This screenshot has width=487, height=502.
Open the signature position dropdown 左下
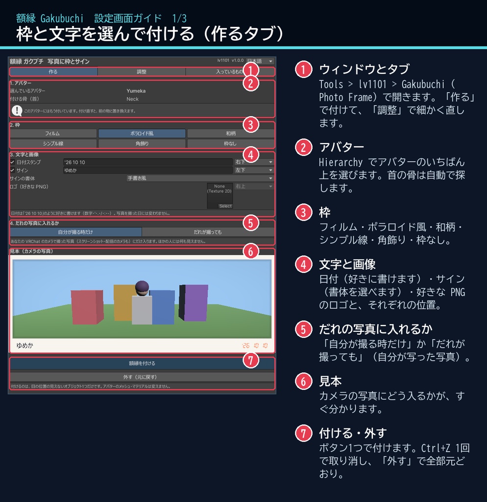coord(254,170)
